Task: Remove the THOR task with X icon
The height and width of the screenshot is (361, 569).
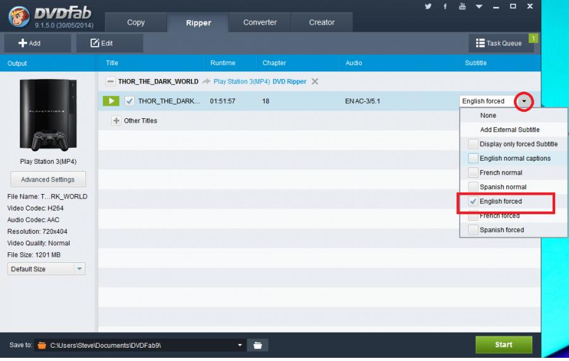Action: click(315, 82)
